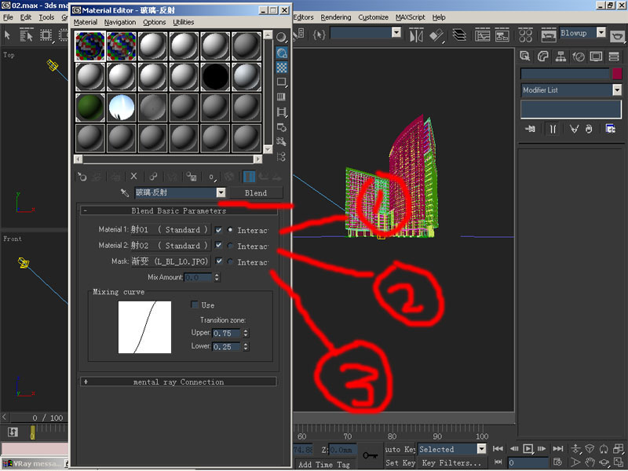The width and height of the screenshot is (628, 471).
Task: Pick material from object with eyedropper
Action: (x=125, y=193)
